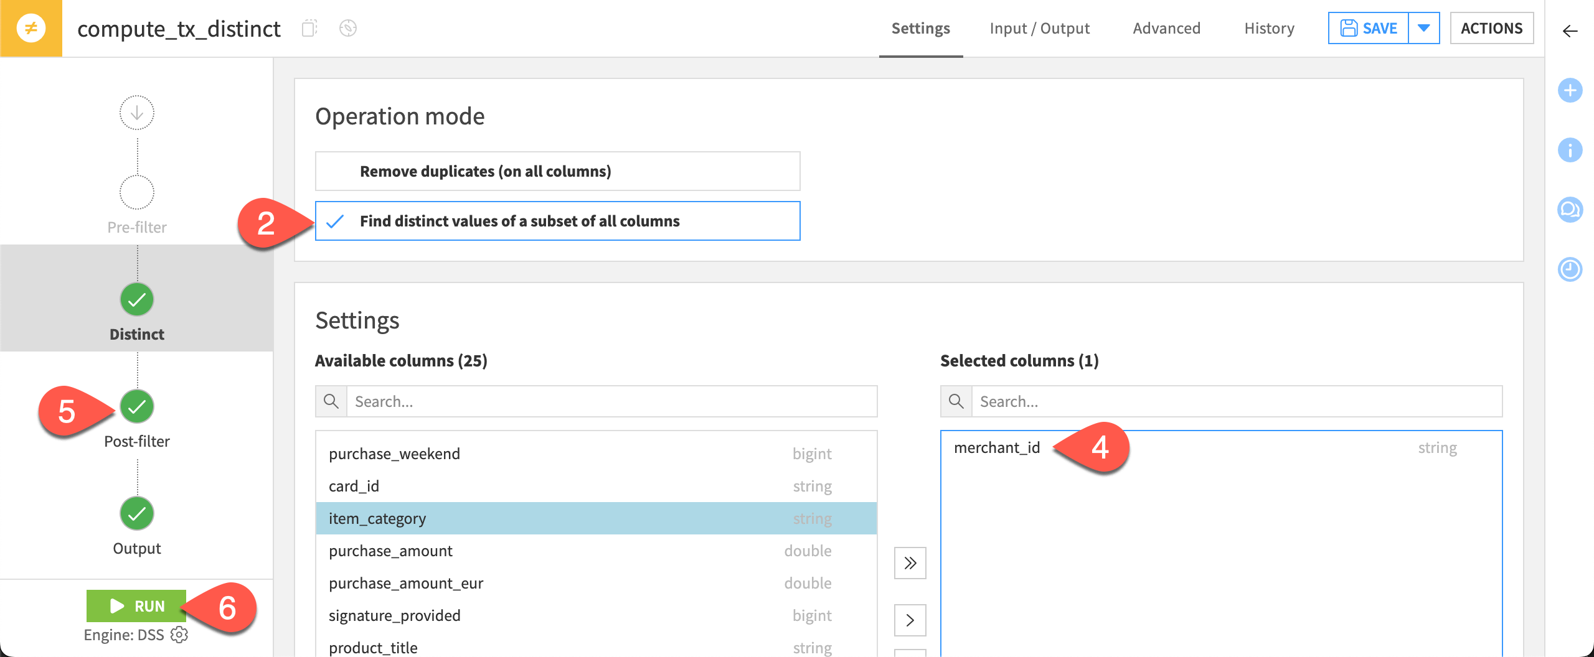
Task: Click the SAVE button
Action: click(1369, 28)
